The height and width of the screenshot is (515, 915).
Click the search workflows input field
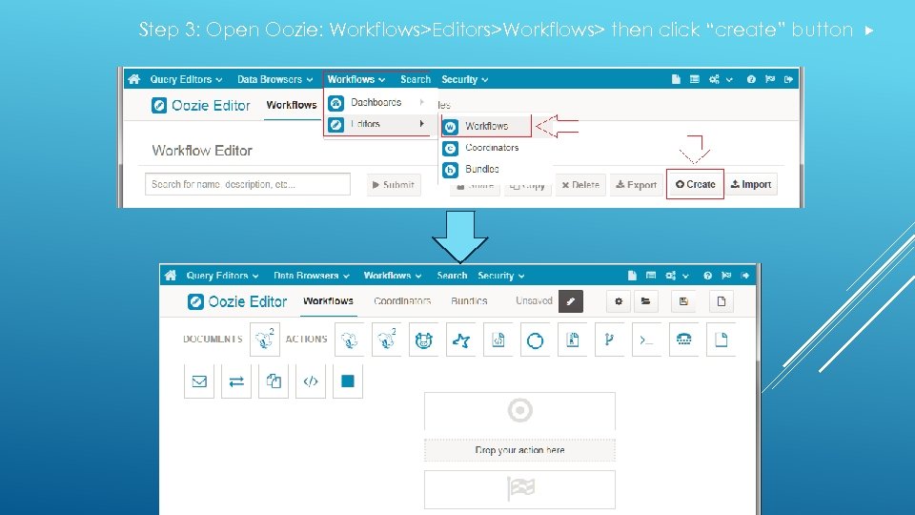pyautogui.click(x=248, y=184)
